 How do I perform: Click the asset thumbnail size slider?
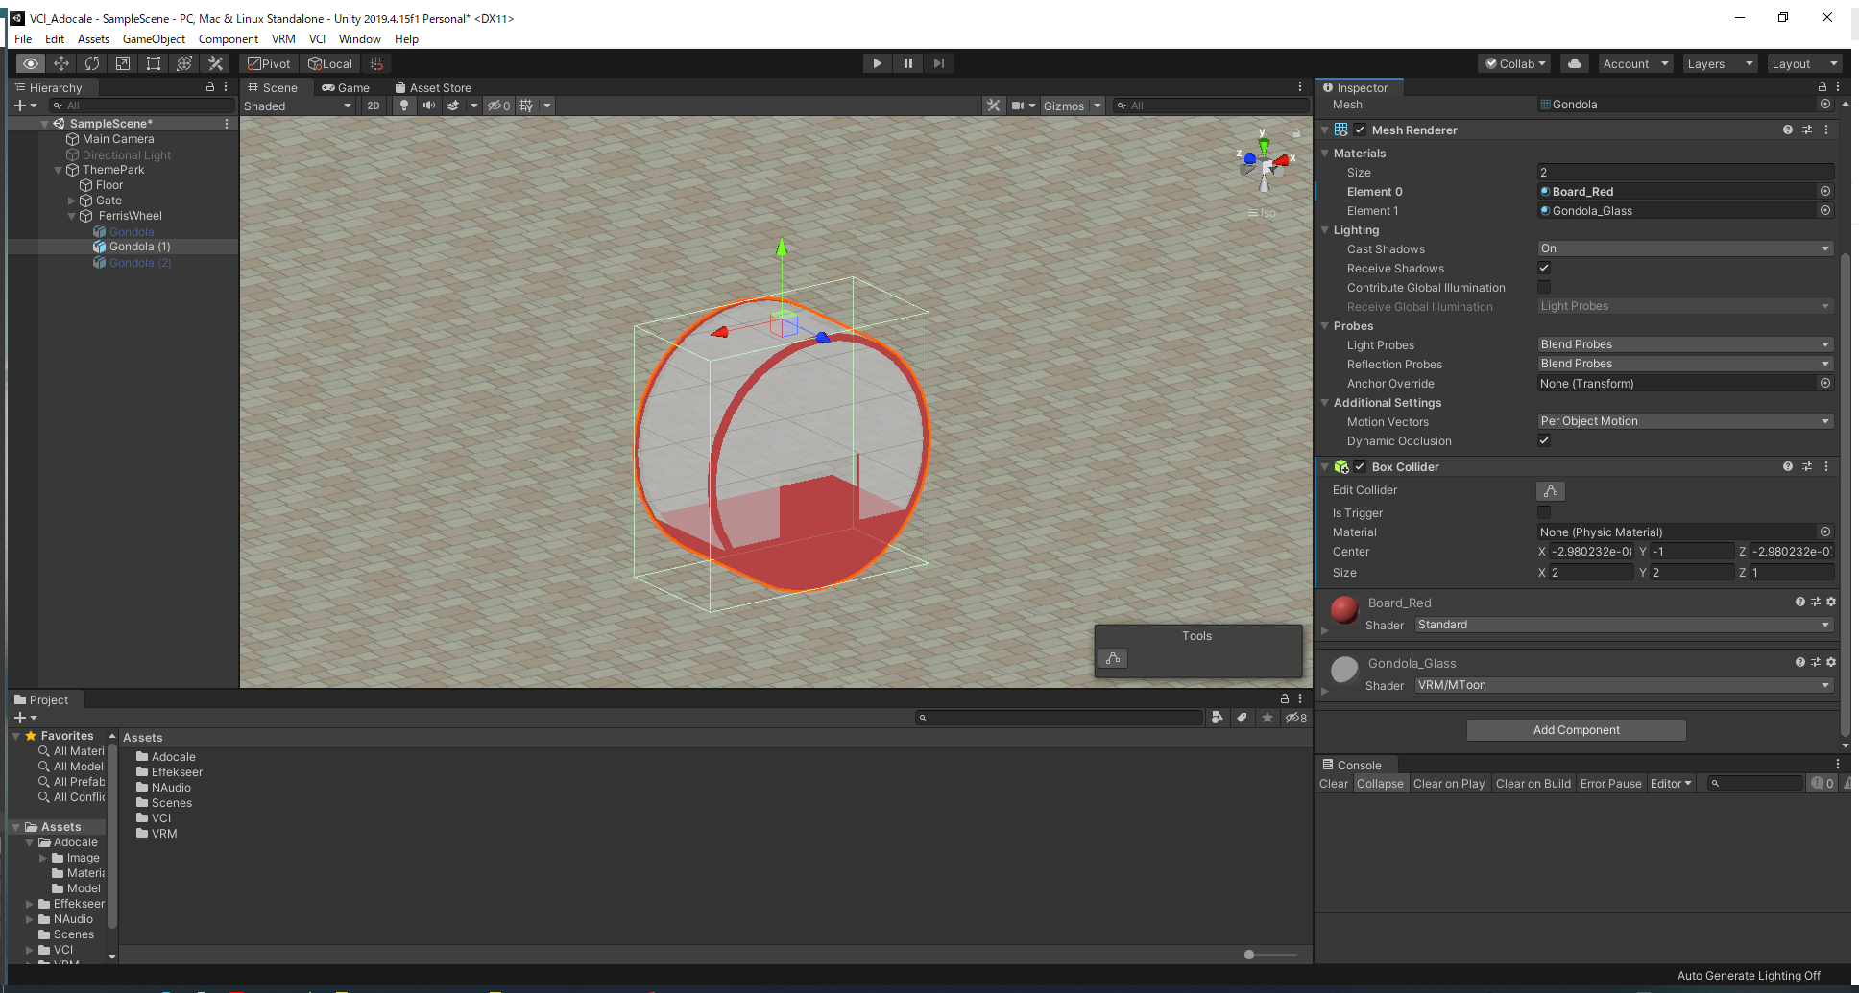pyautogui.click(x=1249, y=955)
